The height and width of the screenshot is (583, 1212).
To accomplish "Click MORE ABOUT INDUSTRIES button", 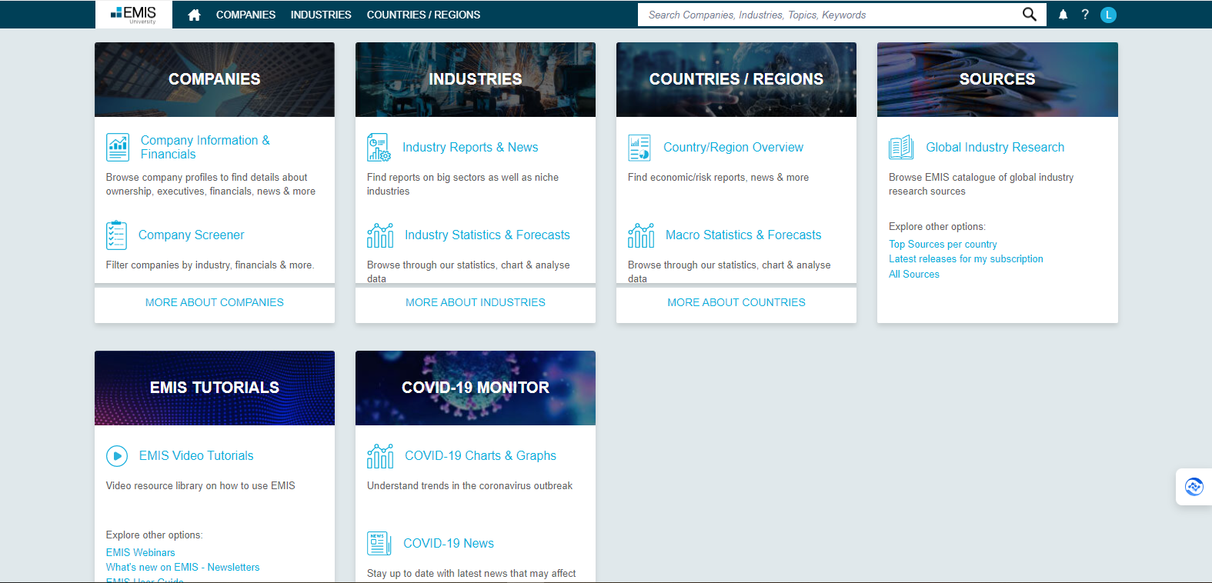I will click(476, 303).
